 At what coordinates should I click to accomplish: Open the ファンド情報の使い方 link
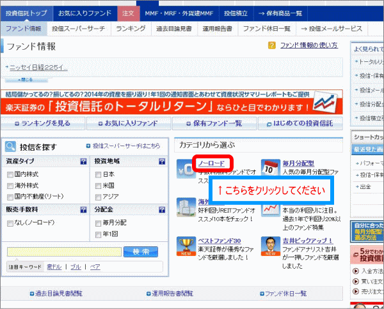pos(309,45)
